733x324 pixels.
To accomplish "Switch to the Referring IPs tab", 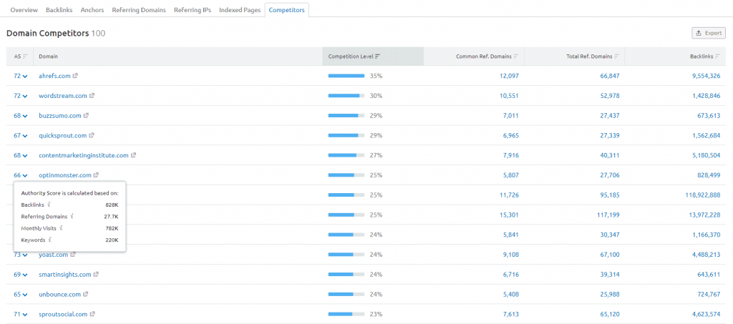I will pyautogui.click(x=193, y=10).
